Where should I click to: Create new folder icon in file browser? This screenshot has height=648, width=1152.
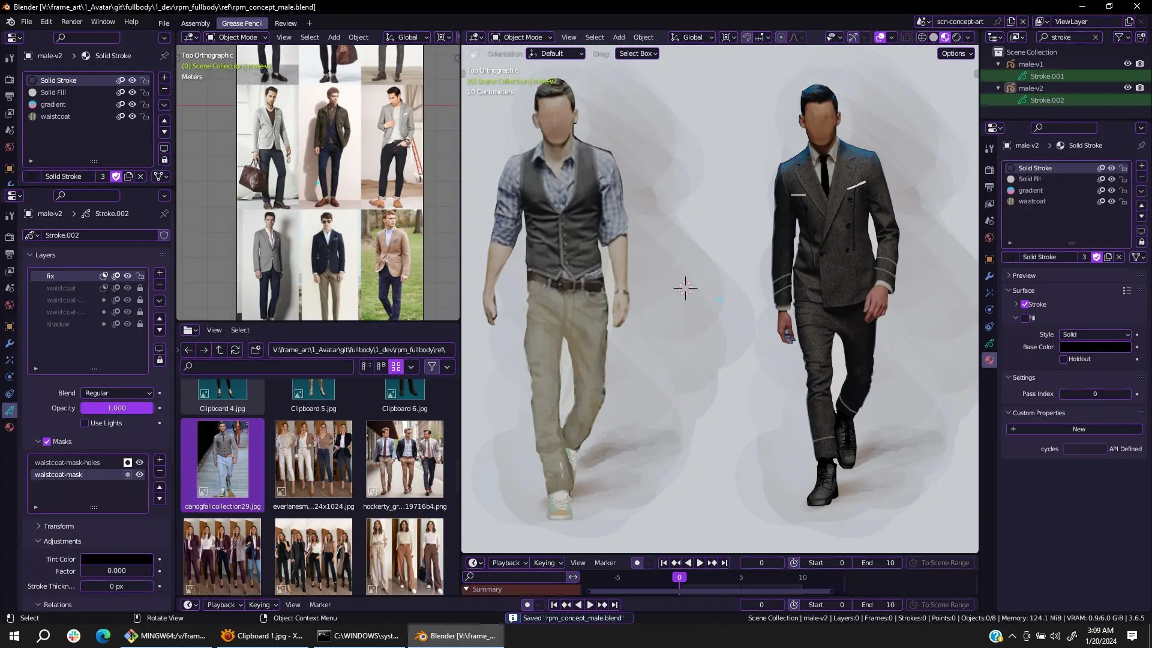click(x=256, y=350)
